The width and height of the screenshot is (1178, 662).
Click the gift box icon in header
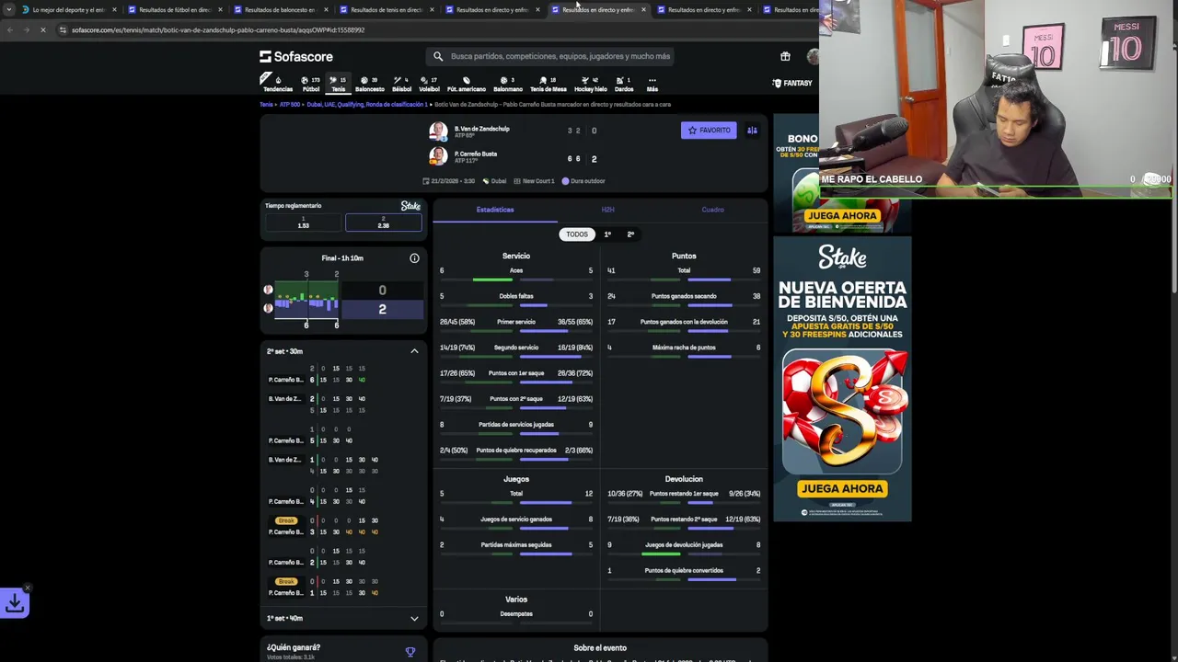point(785,56)
